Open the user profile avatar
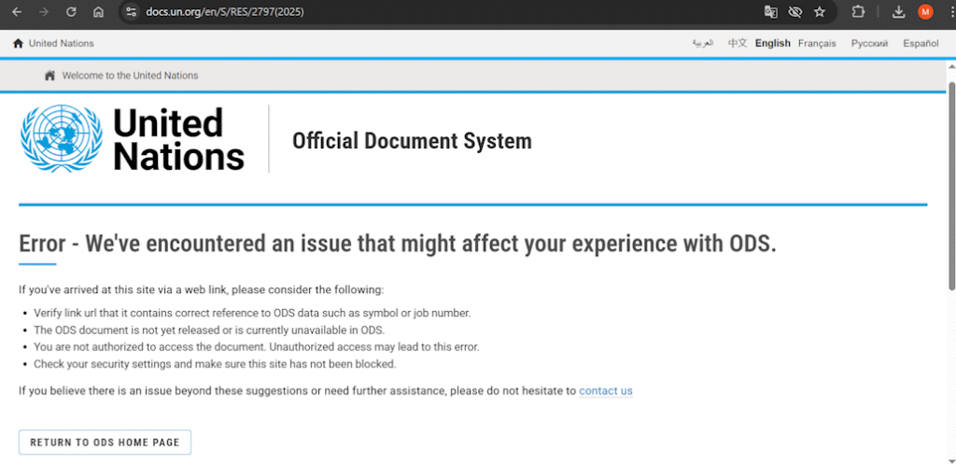Viewport: 956px width, 464px height. [x=925, y=12]
